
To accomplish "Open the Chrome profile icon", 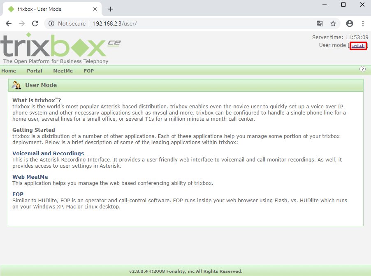I will (350, 23).
